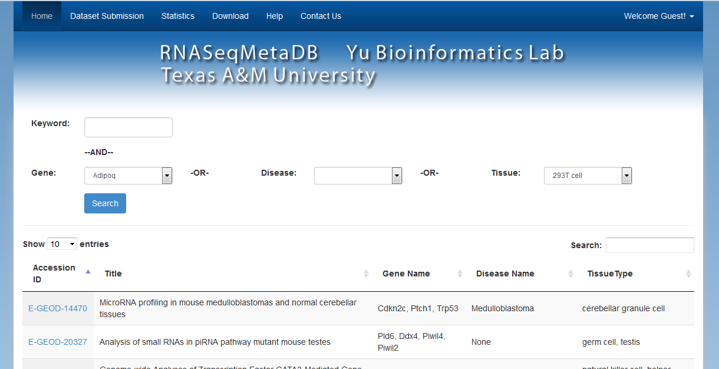Select the MicroRNA profiling medulloblastomas title cell
719x369 pixels.
(x=228, y=308)
